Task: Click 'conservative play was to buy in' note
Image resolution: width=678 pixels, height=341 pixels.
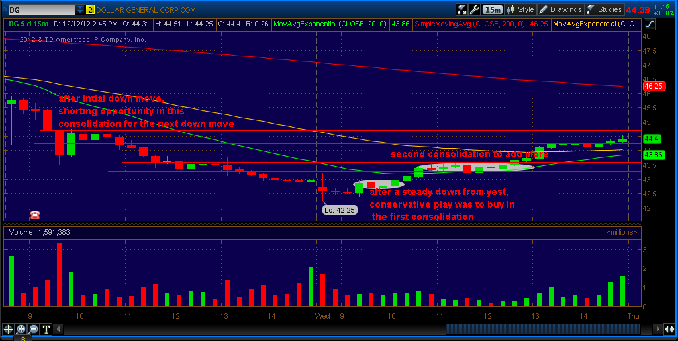Action: (442, 204)
